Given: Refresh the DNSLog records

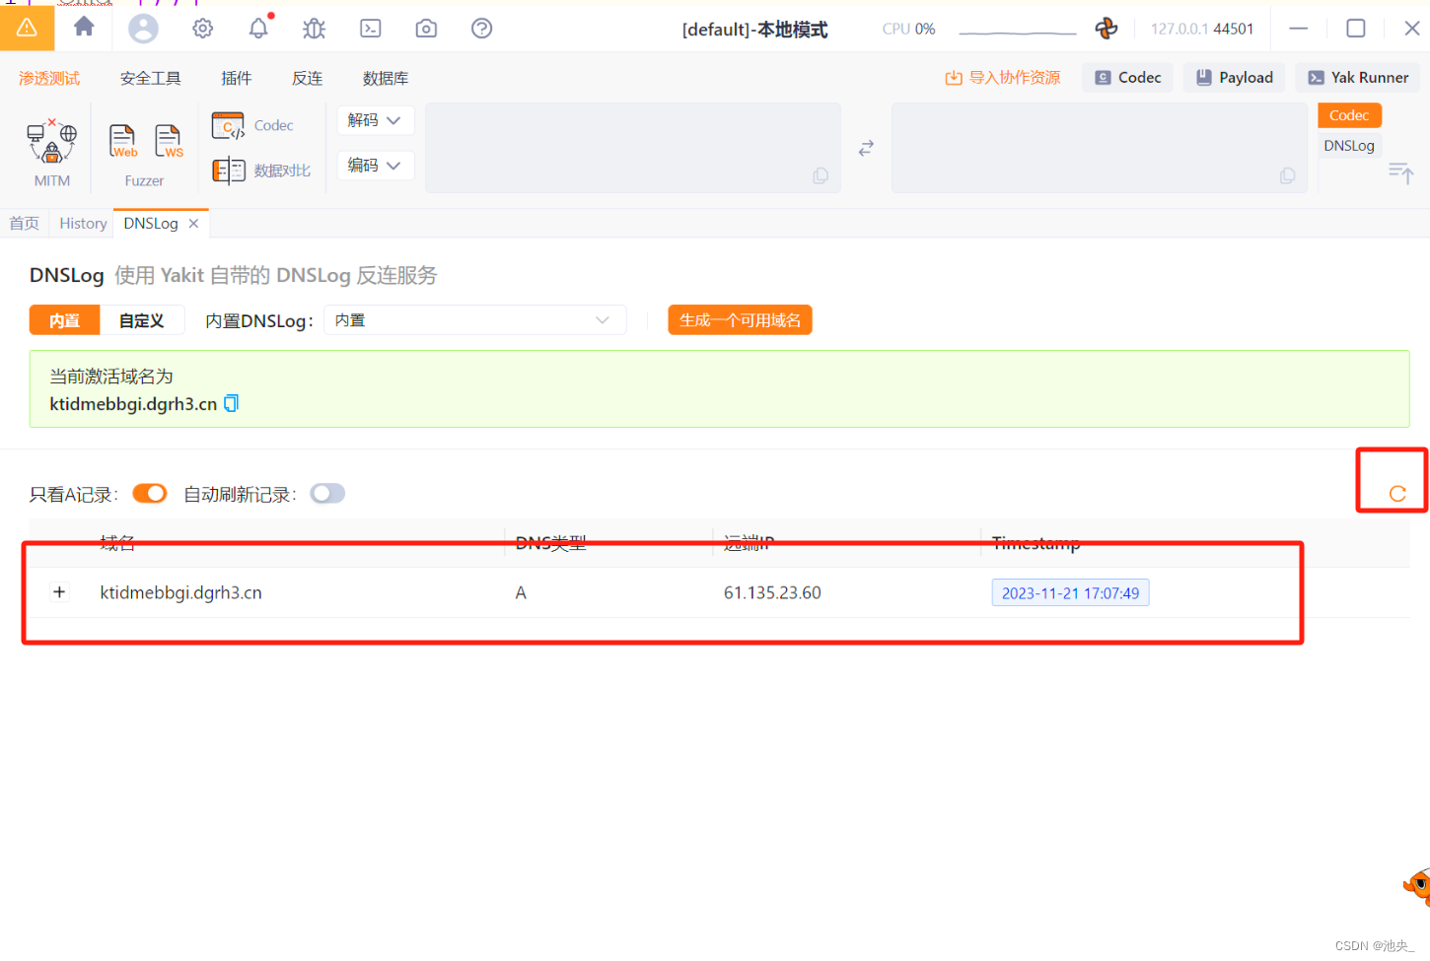Looking at the screenshot, I should pos(1397,494).
